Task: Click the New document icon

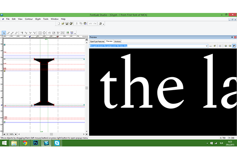Action: 58,23
